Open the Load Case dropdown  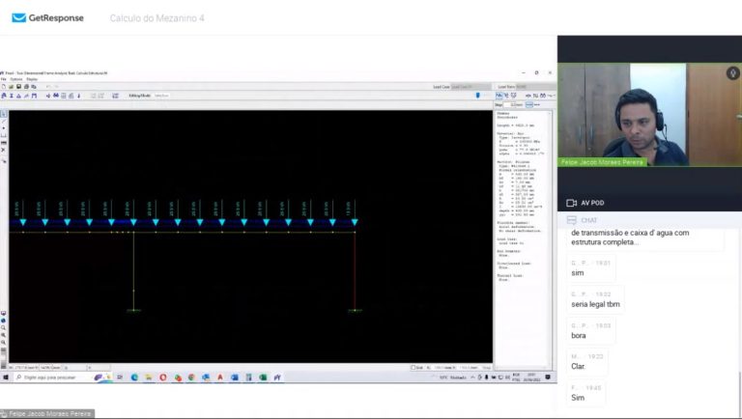pos(462,86)
